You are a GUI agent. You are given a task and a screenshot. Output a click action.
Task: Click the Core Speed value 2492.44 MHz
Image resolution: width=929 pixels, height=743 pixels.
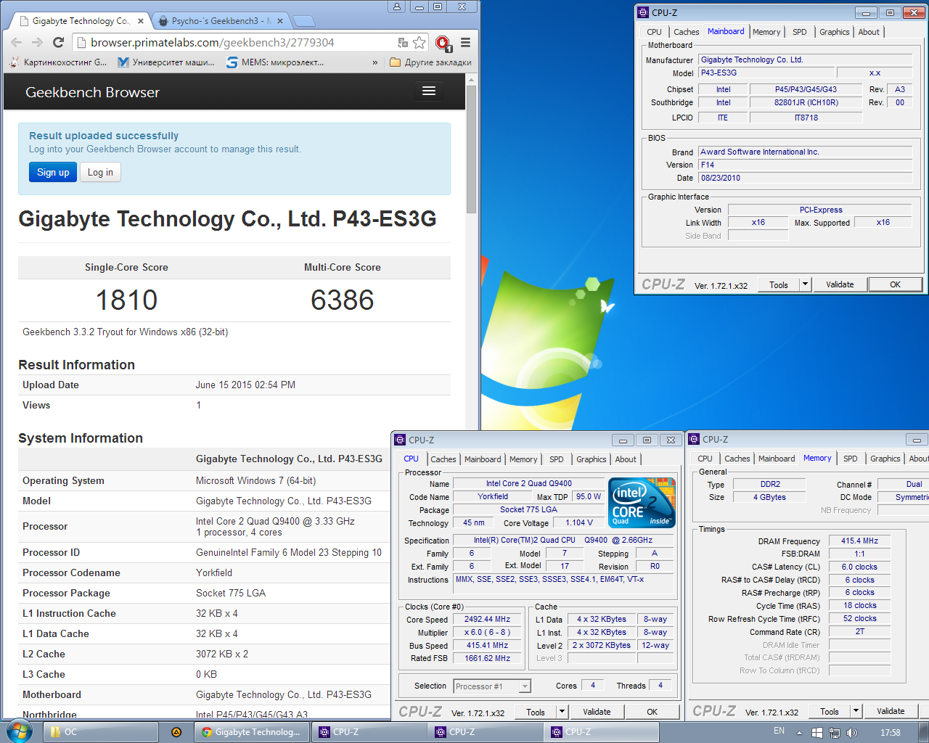(487, 620)
